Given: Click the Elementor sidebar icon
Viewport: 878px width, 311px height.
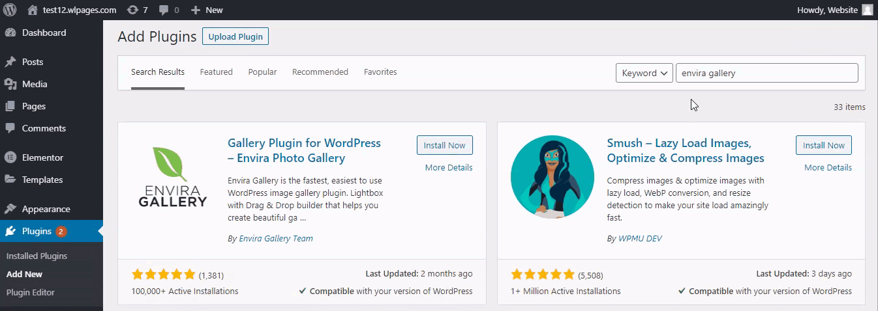Looking at the screenshot, I should (x=10, y=157).
